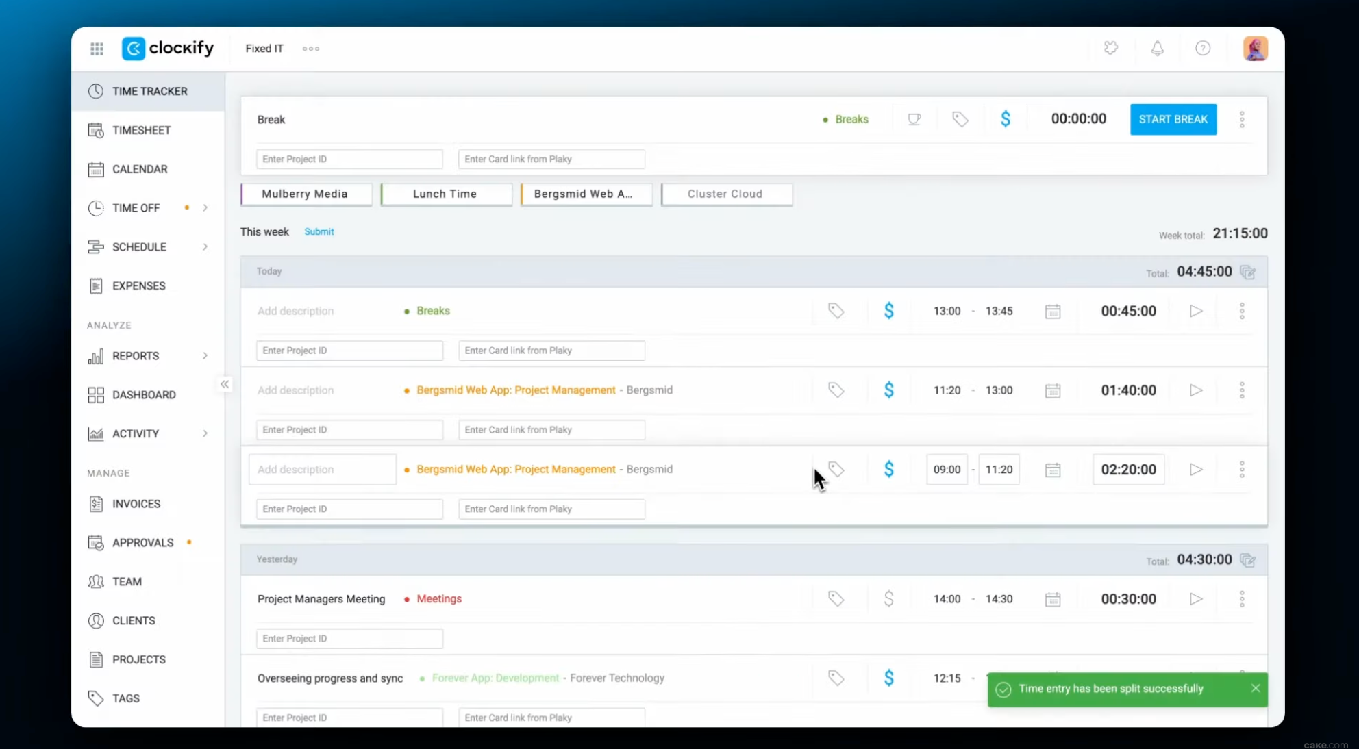
Task: Open the puzzle-piece integrations icon
Action: tap(1111, 48)
